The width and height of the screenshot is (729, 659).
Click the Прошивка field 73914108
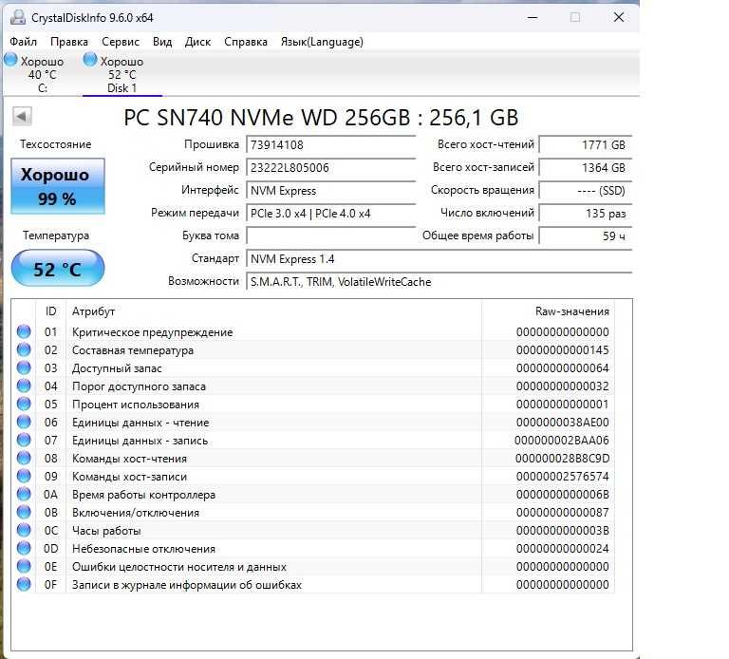[331, 144]
